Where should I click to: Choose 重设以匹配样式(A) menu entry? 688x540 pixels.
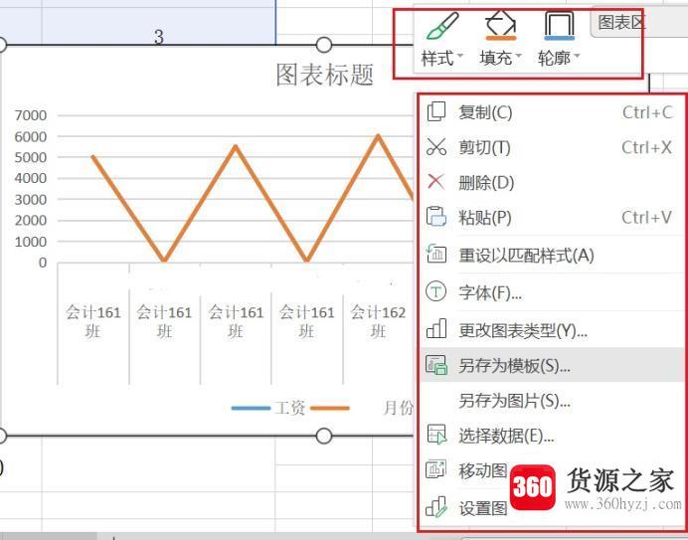click(551, 255)
